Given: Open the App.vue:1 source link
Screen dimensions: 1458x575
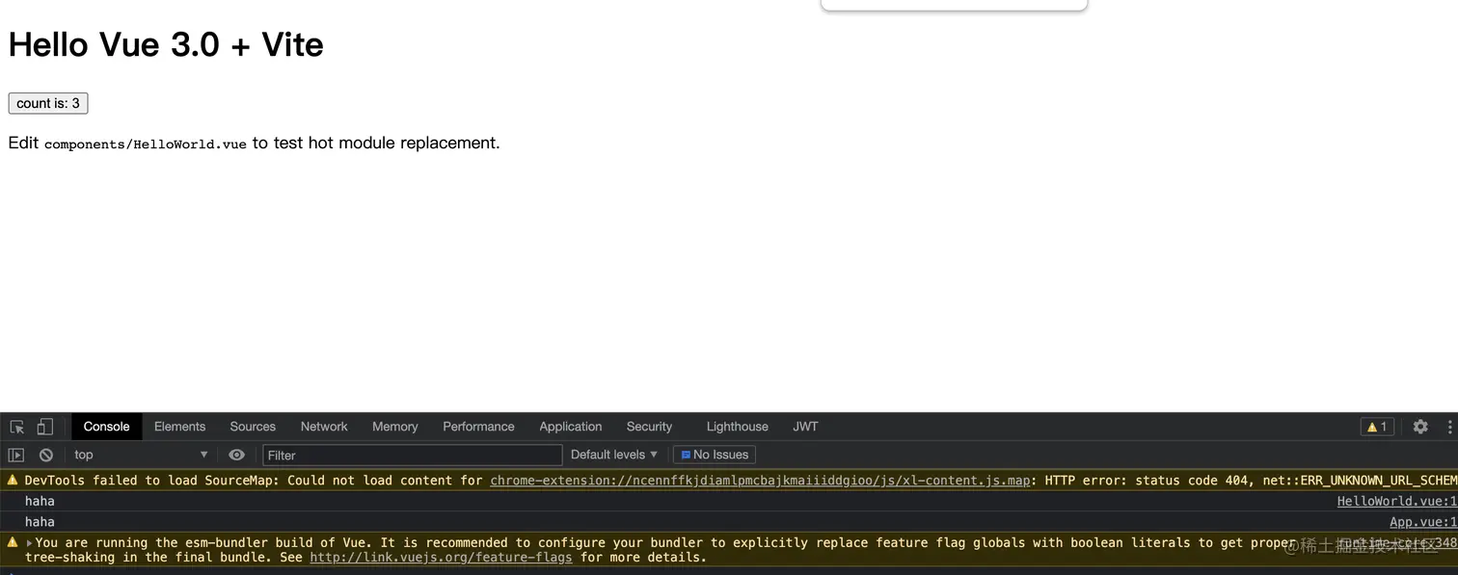Looking at the screenshot, I should pos(1423,522).
